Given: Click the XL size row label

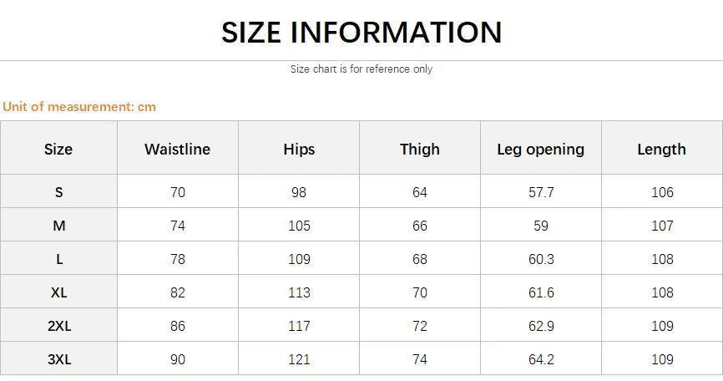Looking at the screenshot, I should point(58,292).
